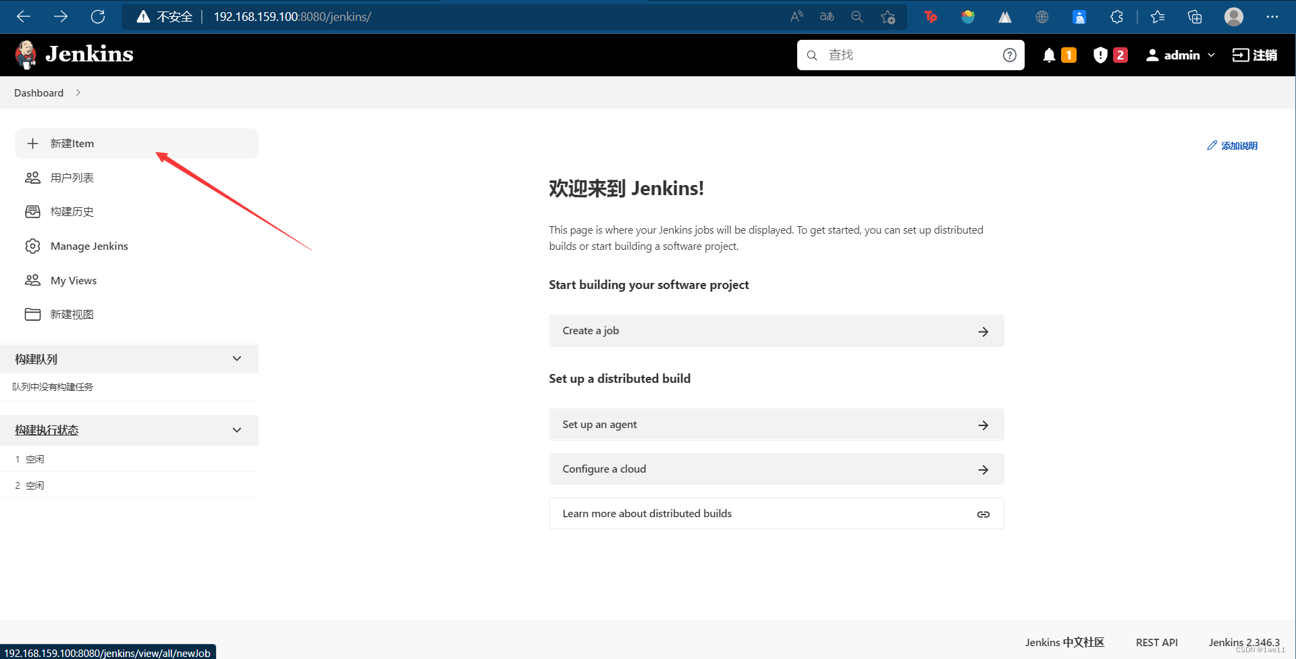This screenshot has height=659, width=1296.
Task: Click the Set up an agent button
Action: tap(776, 425)
